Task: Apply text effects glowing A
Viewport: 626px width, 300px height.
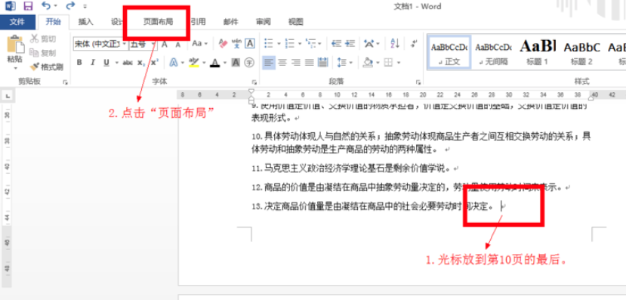Action: tap(173, 62)
